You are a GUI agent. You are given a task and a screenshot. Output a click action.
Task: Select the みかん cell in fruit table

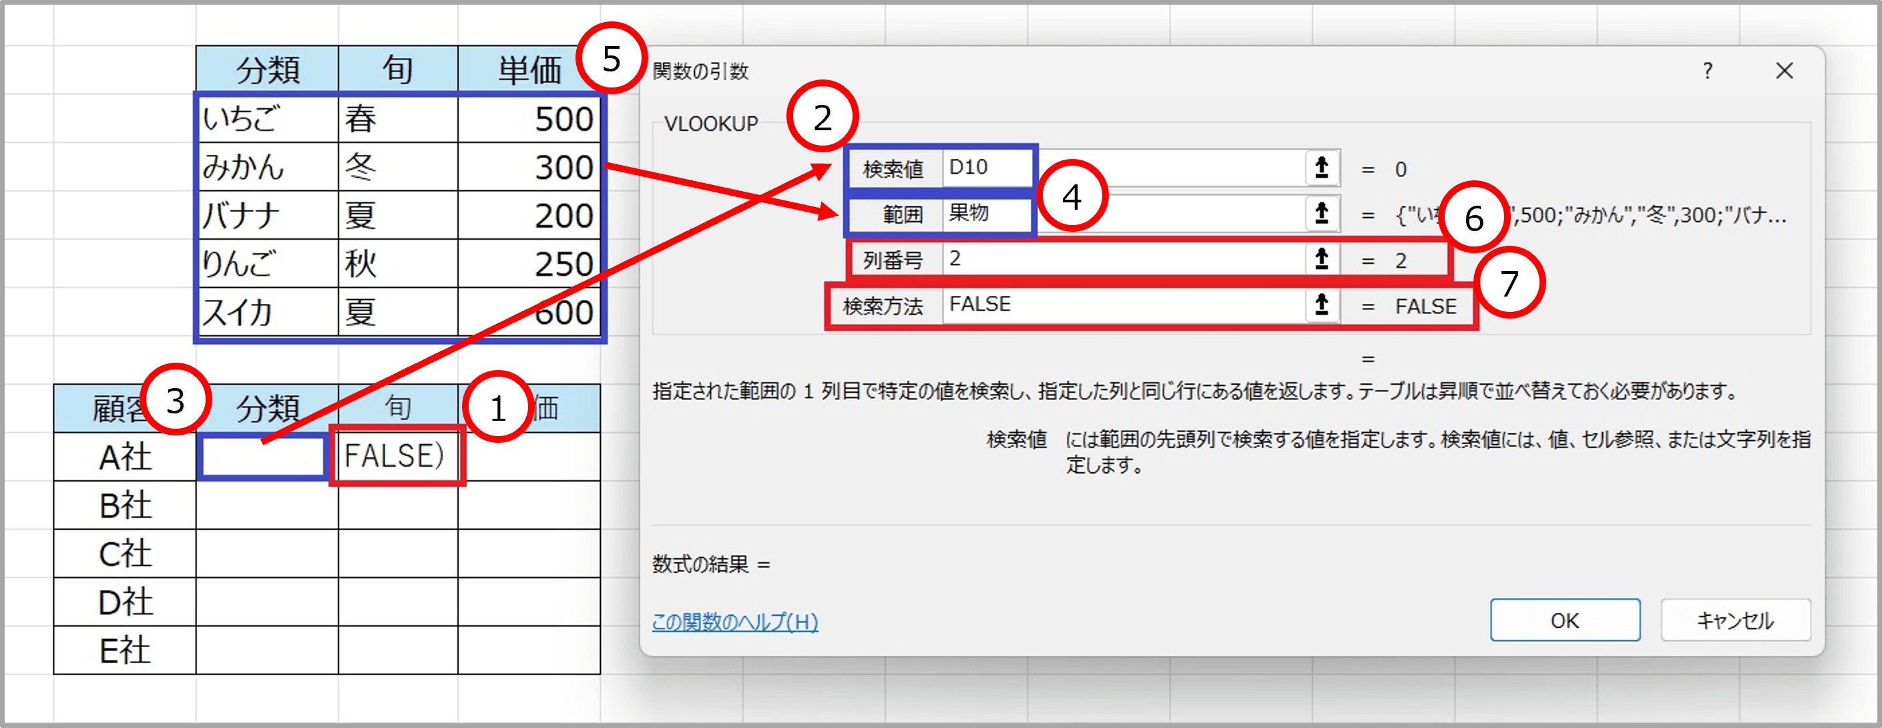point(268,168)
